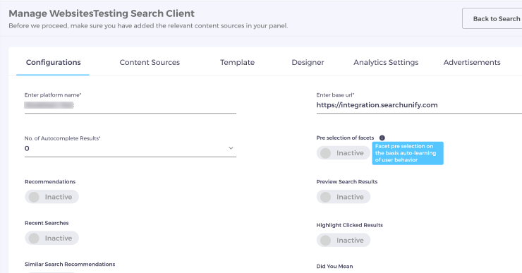522x273 pixels.
Task: Toggle the Pre selection of facets switch
Action: 344,153
